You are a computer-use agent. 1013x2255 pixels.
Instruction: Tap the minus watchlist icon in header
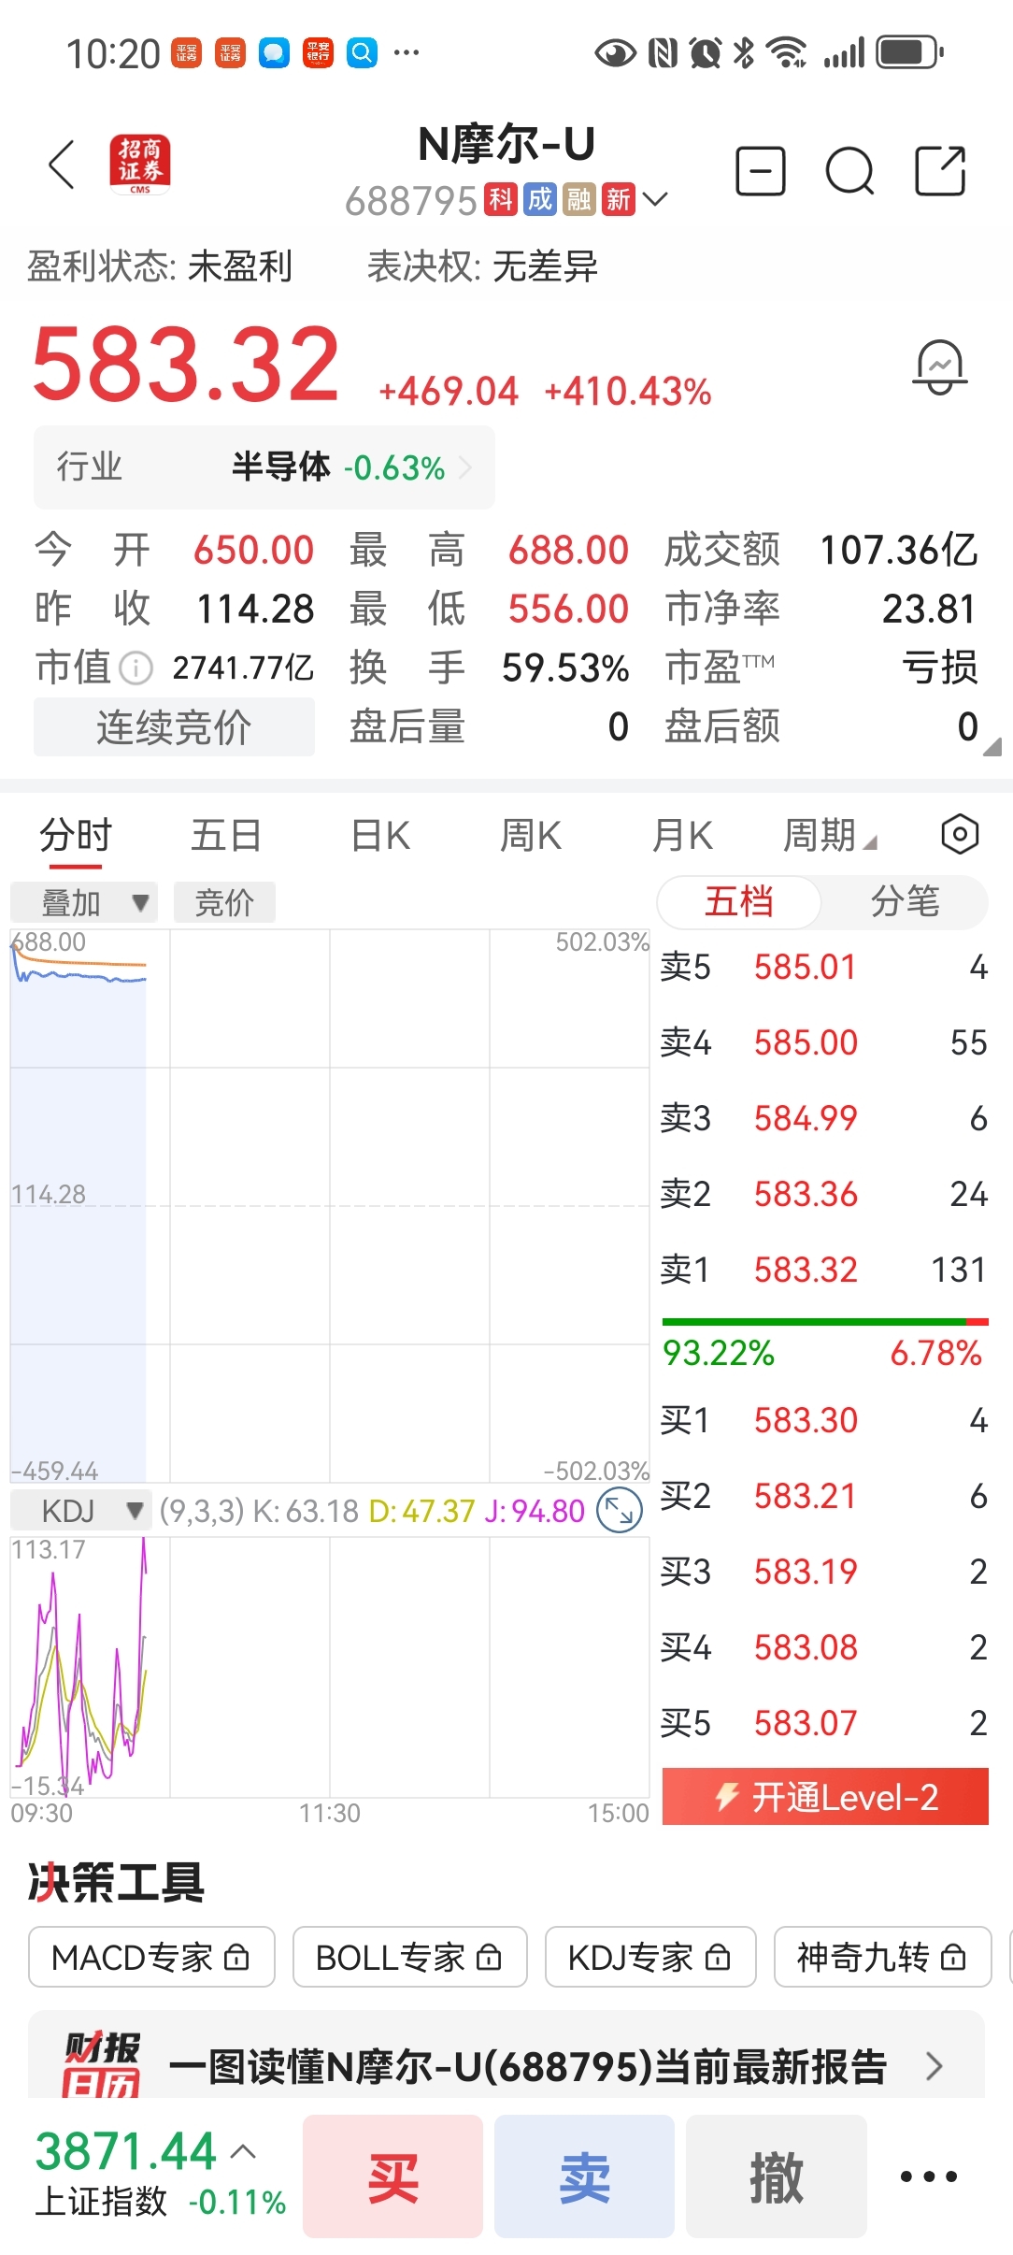tap(761, 171)
